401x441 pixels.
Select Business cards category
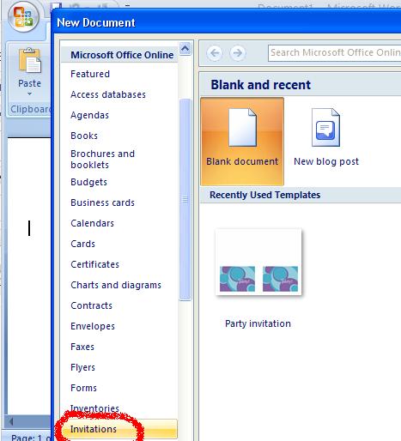[x=102, y=202]
